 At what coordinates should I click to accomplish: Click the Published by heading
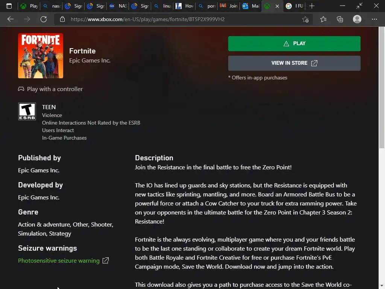coord(39,158)
